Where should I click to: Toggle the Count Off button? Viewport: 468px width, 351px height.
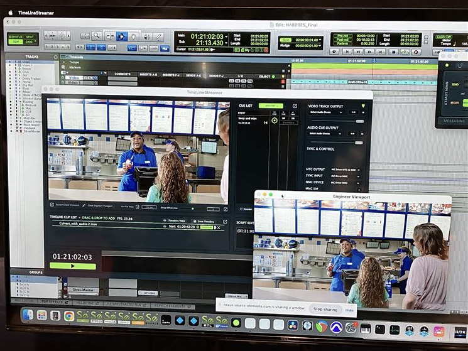click(444, 36)
